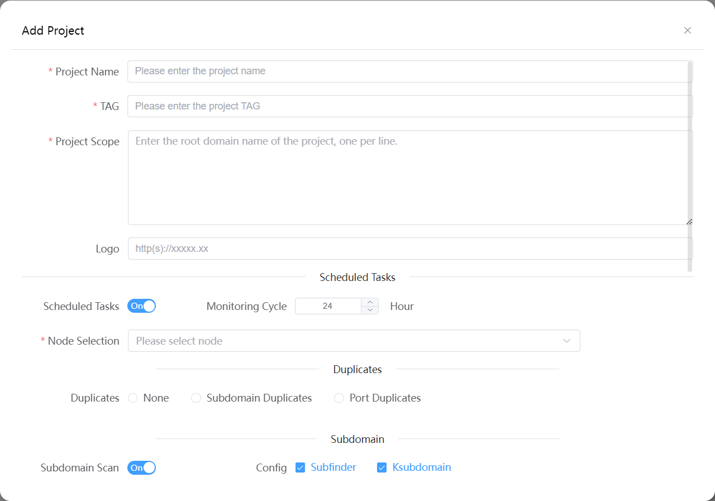Click the Project Name input field
This screenshot has height=501, width=715.
tap(409, 71)
